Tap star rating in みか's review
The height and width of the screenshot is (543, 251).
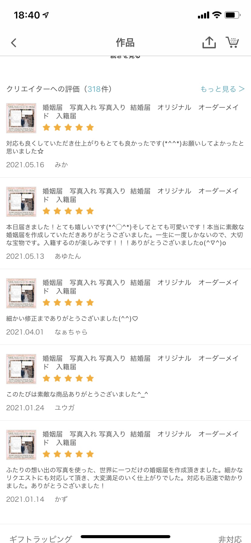coord(68,128)
